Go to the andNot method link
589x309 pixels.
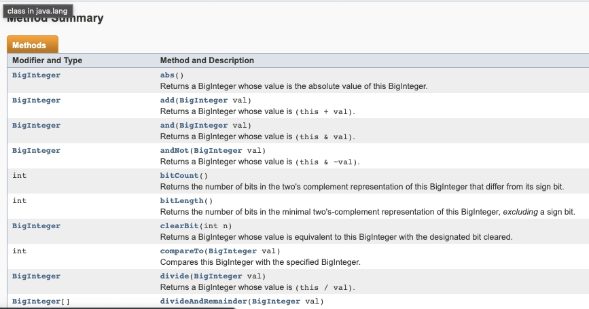[174, 151]
